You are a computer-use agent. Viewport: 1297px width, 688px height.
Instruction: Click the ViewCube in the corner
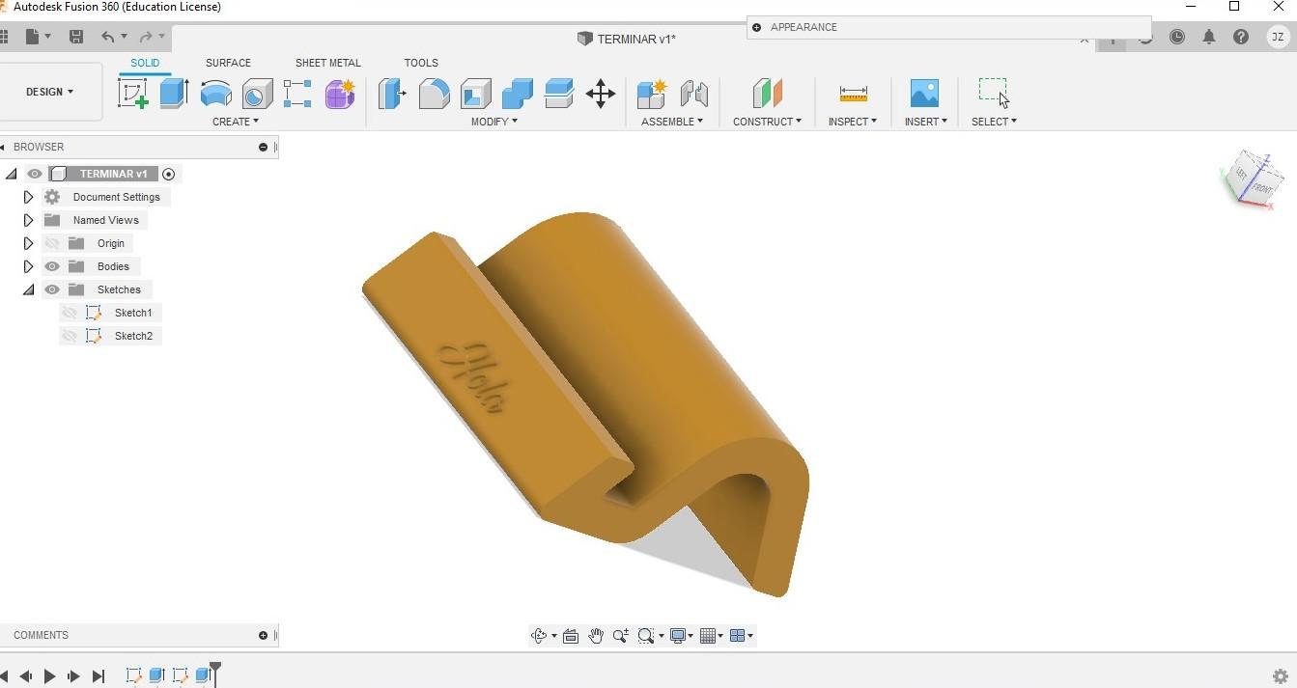[1253, 179]
